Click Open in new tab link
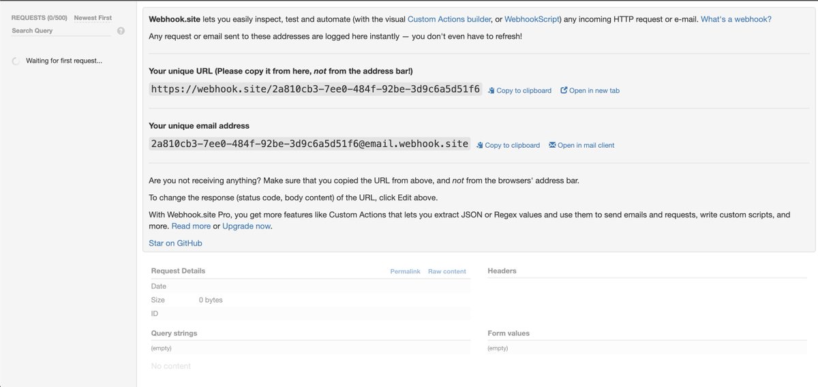The height and width of the screenshot is (387, 818). [x=594, y=91]
